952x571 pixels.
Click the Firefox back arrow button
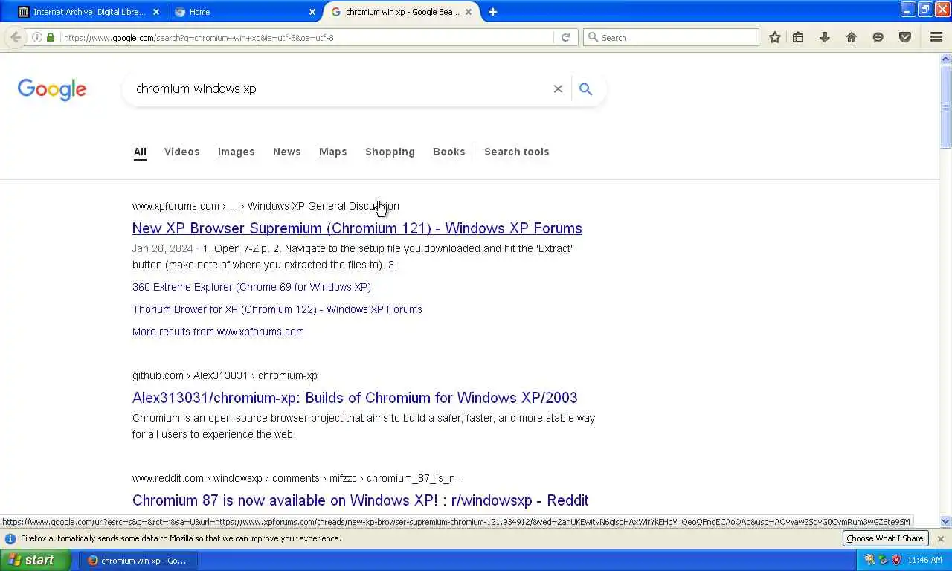pos(16,37)
